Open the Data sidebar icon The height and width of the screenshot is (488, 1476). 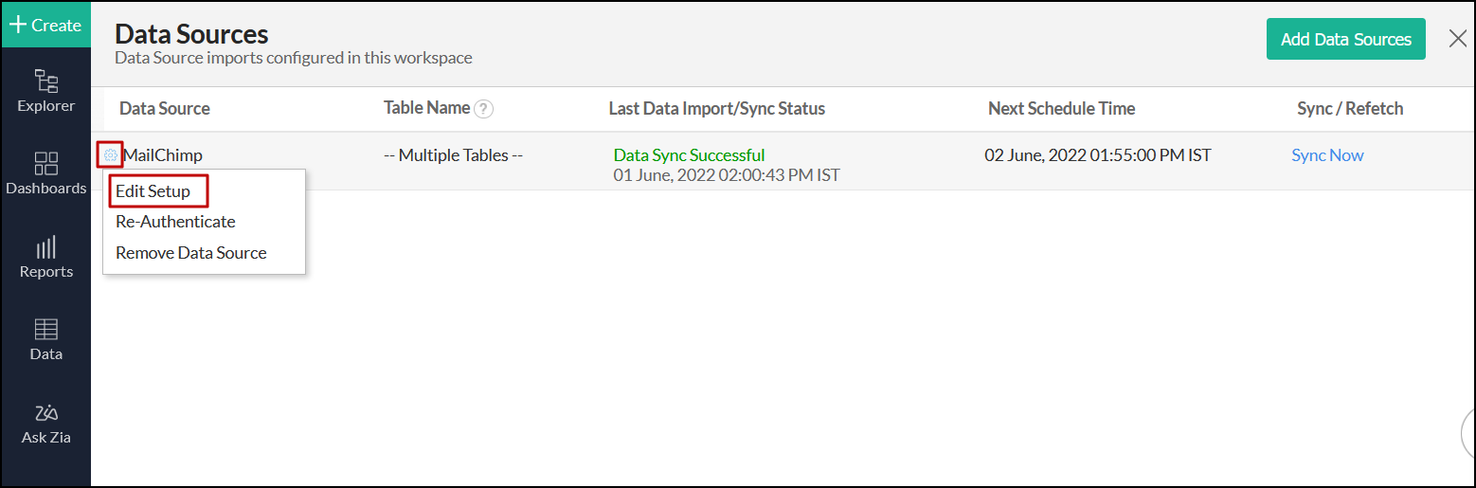click(x=45, y=339)
